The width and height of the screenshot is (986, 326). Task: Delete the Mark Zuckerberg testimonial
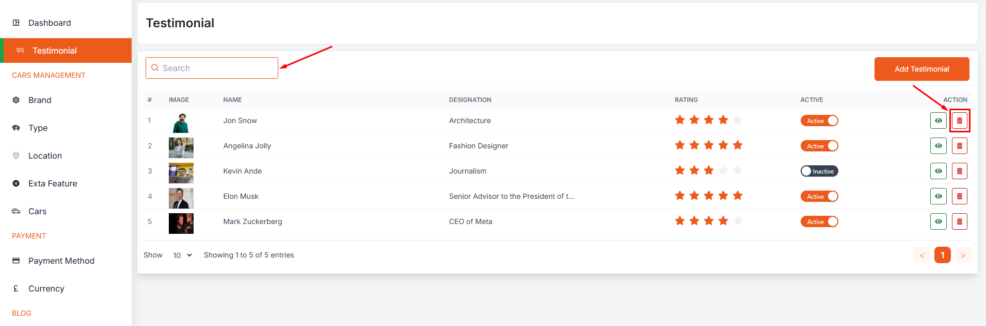click(x=959, y=221)
